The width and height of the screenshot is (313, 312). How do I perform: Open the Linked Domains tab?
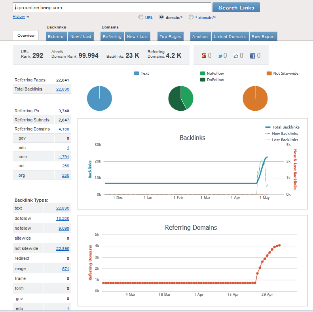coord(230,36)
